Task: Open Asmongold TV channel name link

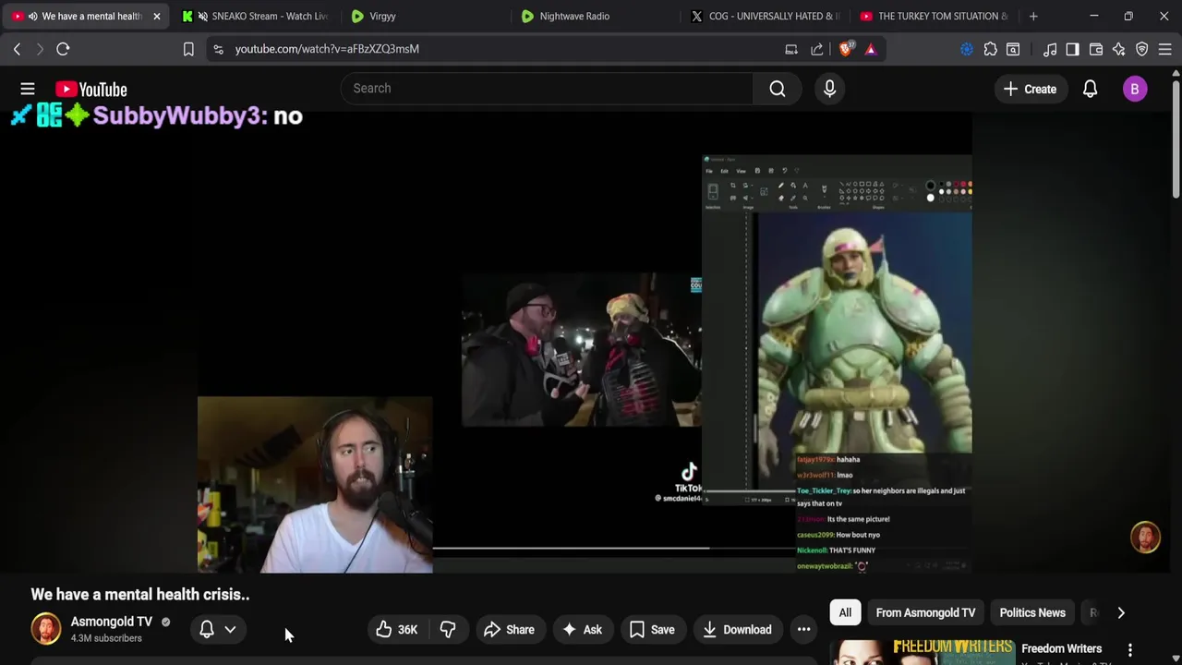Action: [x=112, y=622]
